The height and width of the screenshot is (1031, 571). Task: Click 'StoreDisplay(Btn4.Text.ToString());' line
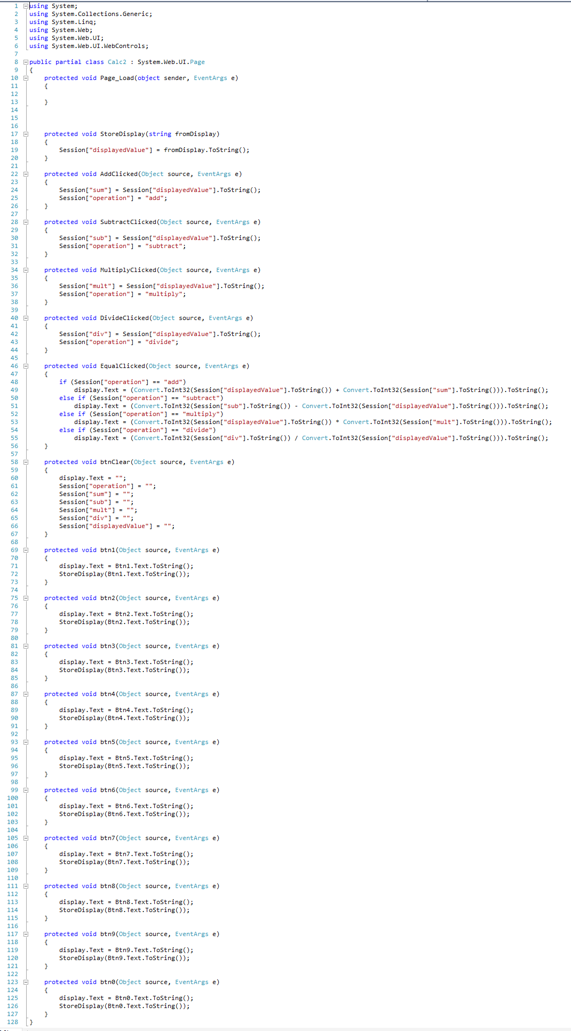coord(124,718)
